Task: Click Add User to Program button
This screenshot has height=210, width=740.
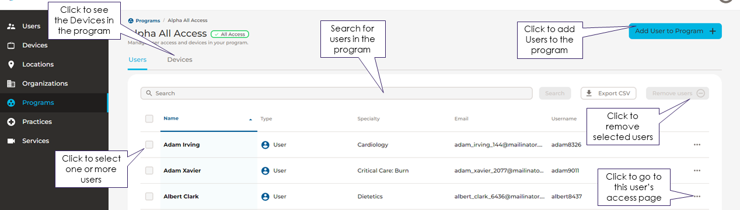Action: (675, 32)
